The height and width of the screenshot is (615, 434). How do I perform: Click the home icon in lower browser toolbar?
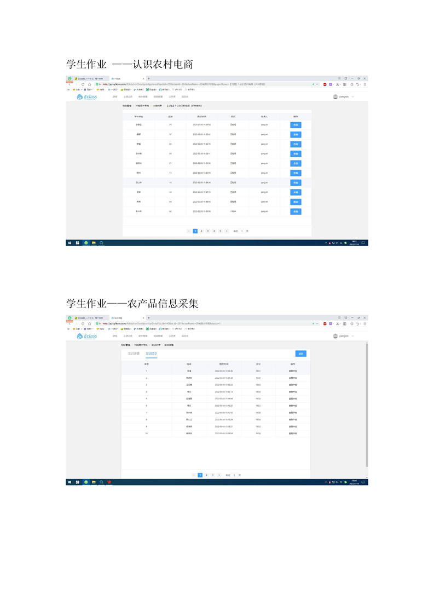tap(89, 323)
